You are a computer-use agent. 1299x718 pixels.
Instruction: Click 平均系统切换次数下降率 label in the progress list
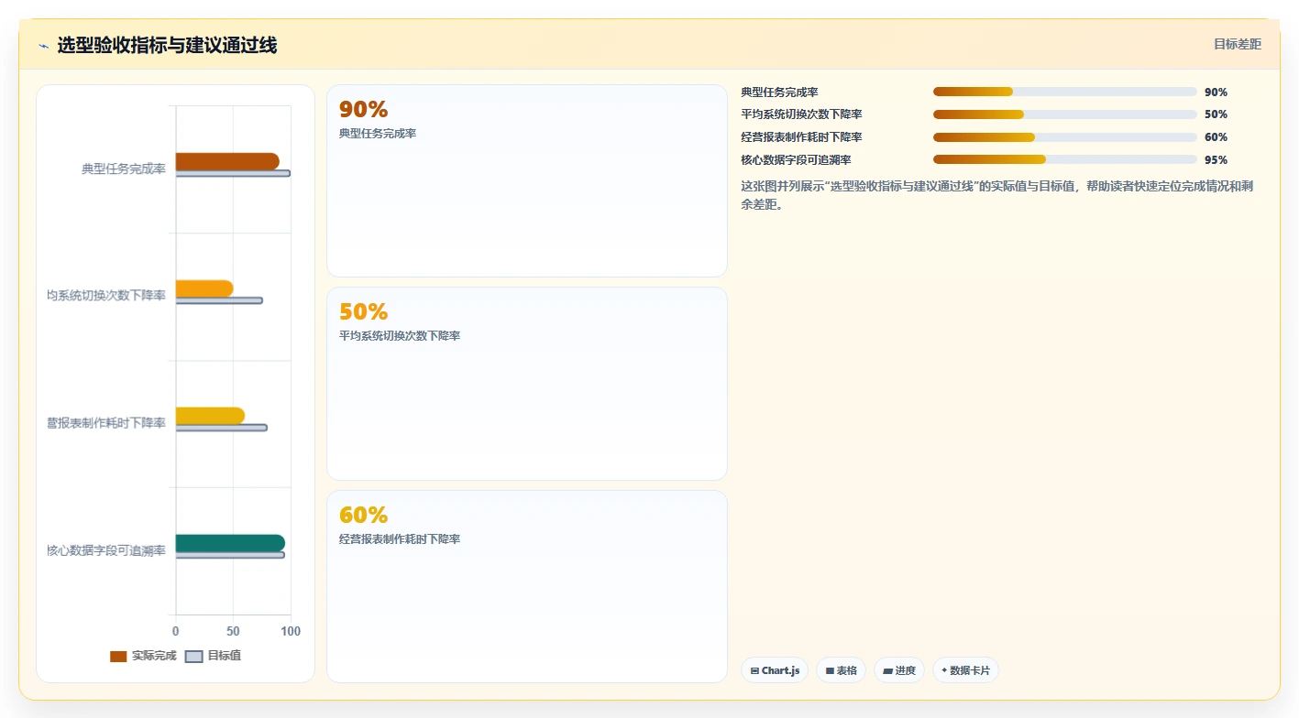[x=801, y=114]
